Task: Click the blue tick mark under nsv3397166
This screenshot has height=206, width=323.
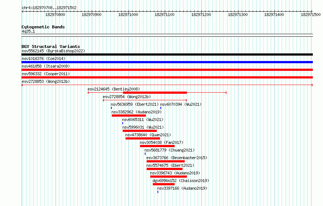Action: [158, 192]
